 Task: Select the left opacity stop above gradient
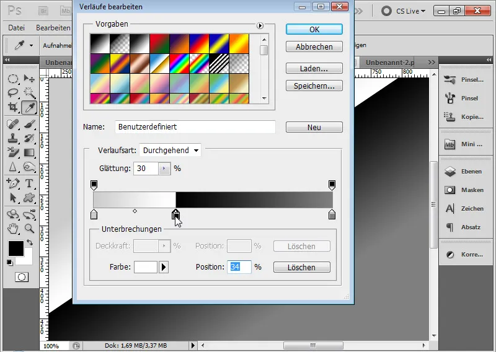[x=94, y=185]
